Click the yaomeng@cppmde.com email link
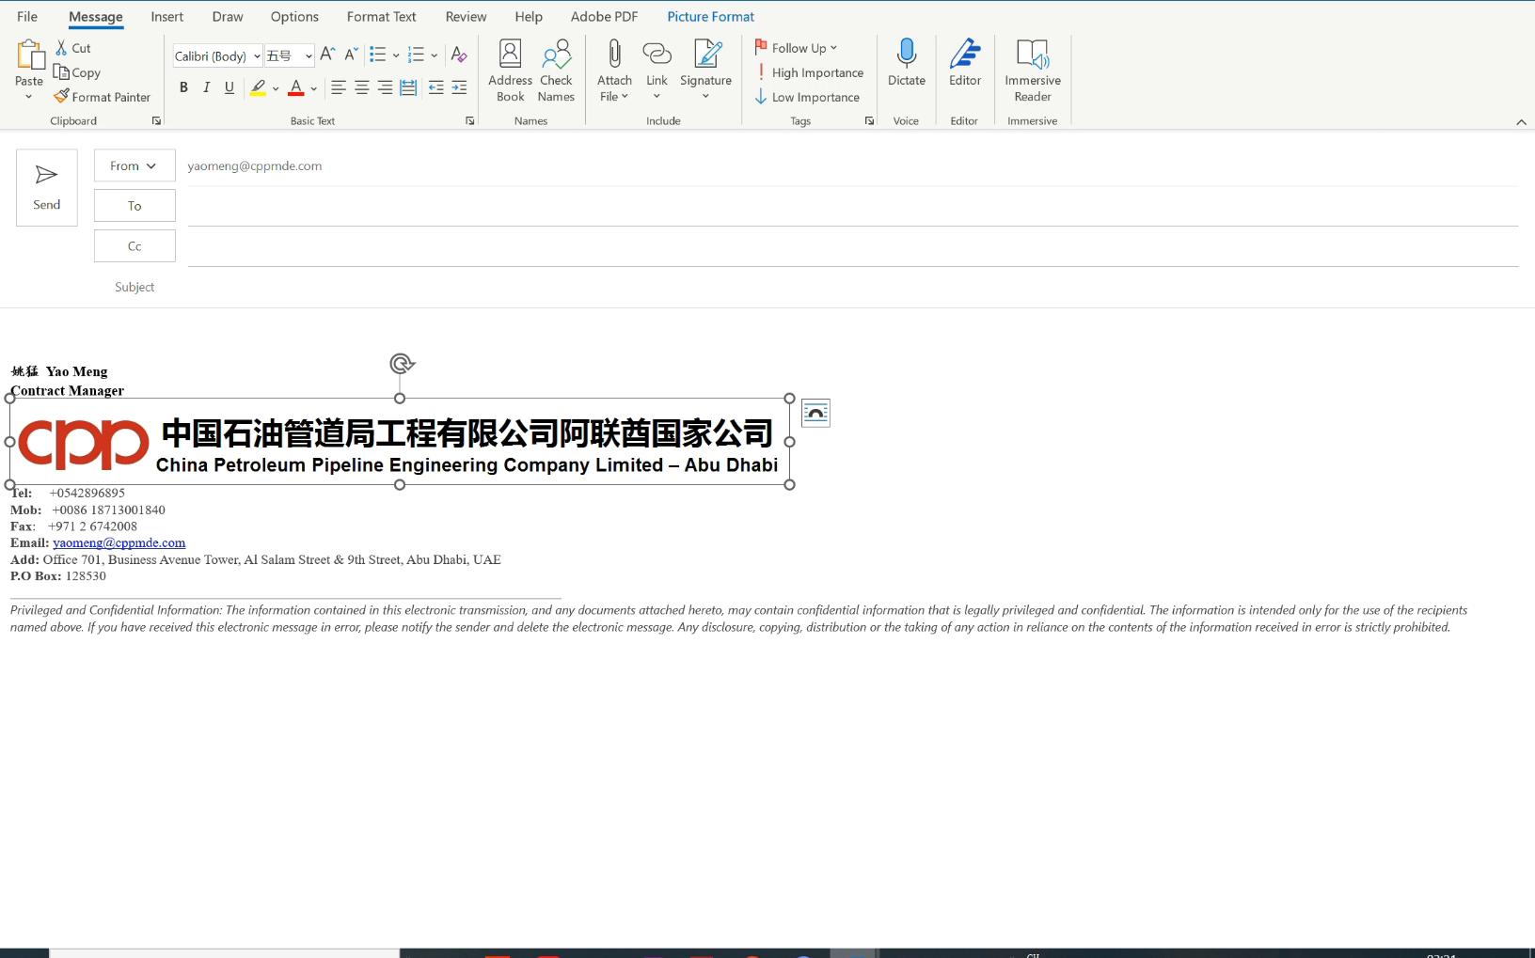The image size is (1535, 958). (x=117, y=542)
